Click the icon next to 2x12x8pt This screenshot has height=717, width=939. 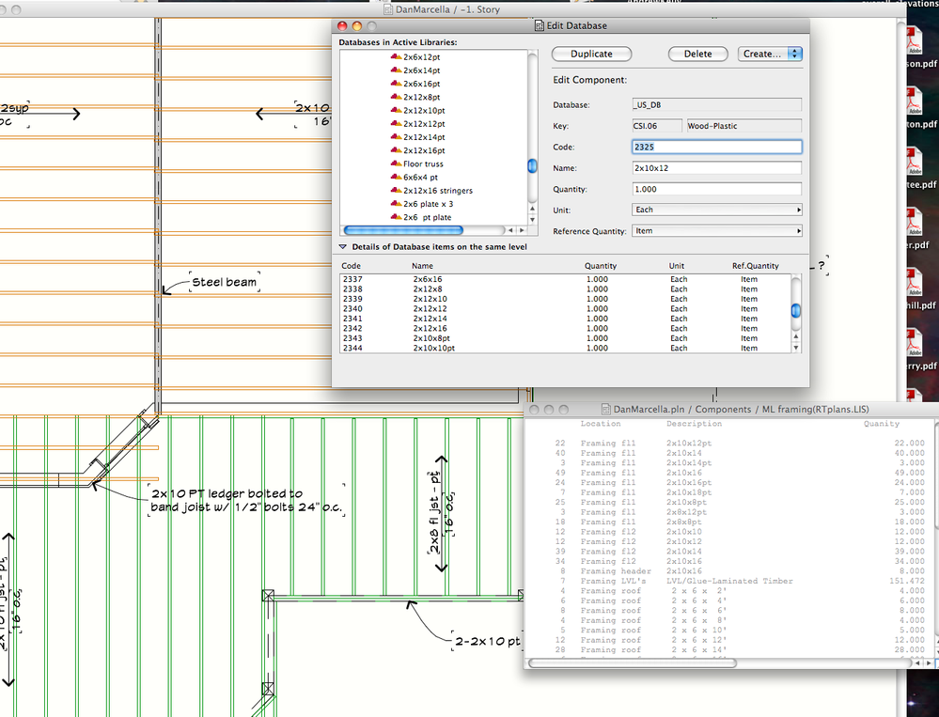pos(396,97)
